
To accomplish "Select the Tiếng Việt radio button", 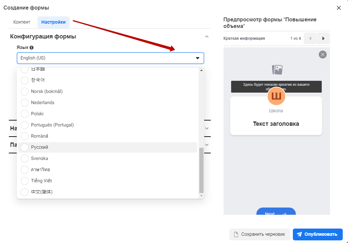I will pos(25,181).
